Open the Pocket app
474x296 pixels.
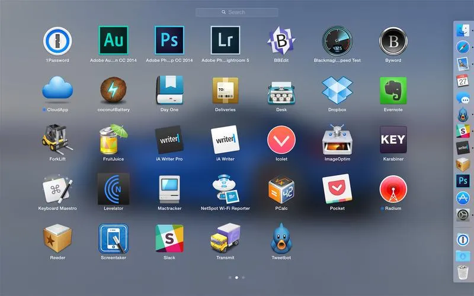point(337,189)
